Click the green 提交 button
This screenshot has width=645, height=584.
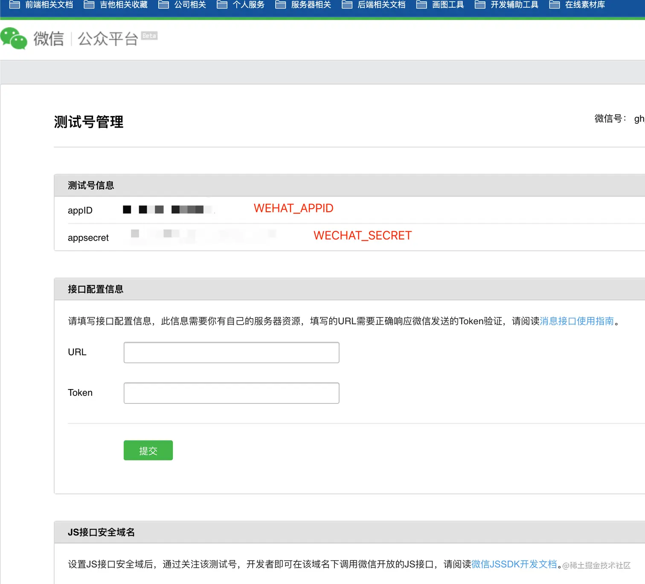coord(148,450)
